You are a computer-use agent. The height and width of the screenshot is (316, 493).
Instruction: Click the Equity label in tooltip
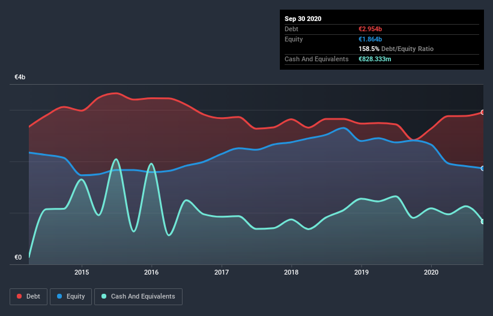(294, 39)
